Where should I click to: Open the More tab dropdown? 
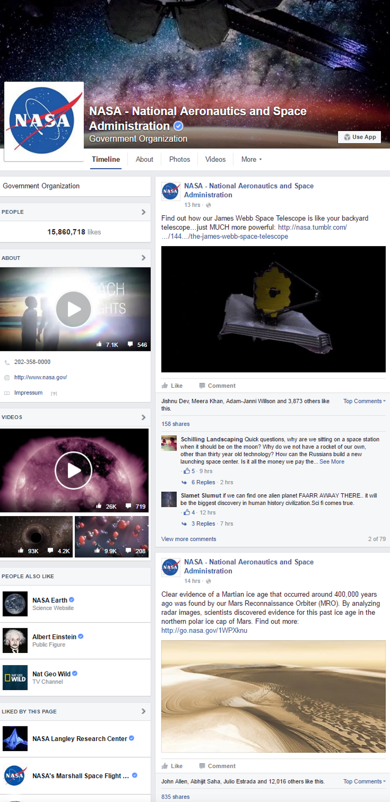(x=251, y=159)
